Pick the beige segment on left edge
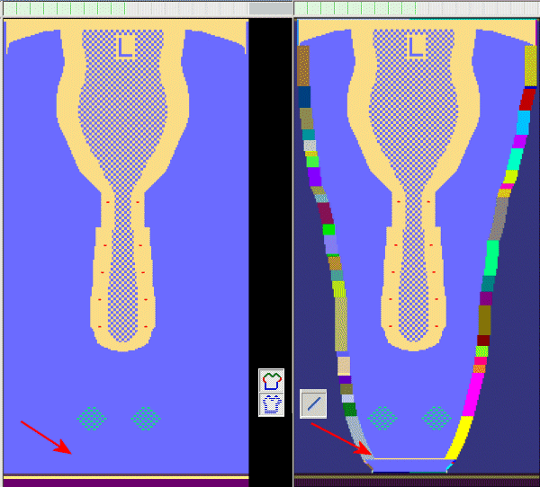 (x=344, y=366)
